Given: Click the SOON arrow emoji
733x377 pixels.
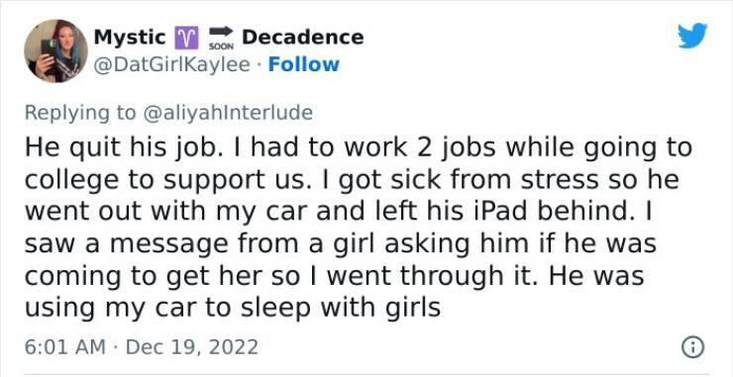Looking at the screenshot, I should click(221, 38).
